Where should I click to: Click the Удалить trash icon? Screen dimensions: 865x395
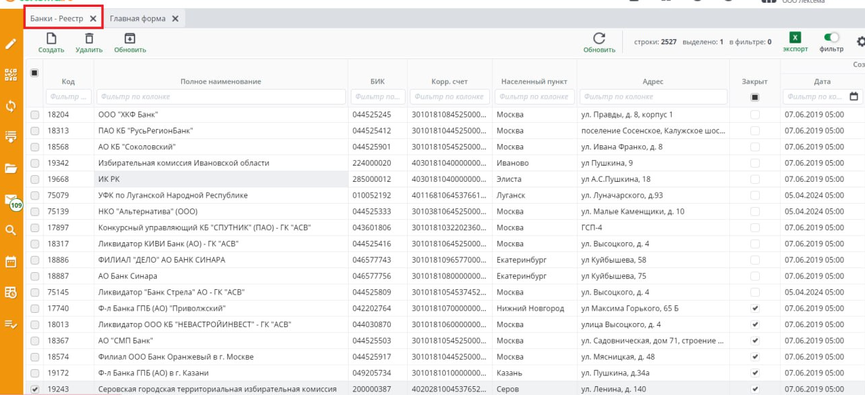click(89, 39)
